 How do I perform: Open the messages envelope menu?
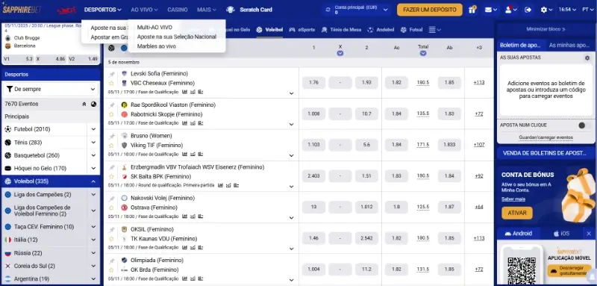(491, 10)
